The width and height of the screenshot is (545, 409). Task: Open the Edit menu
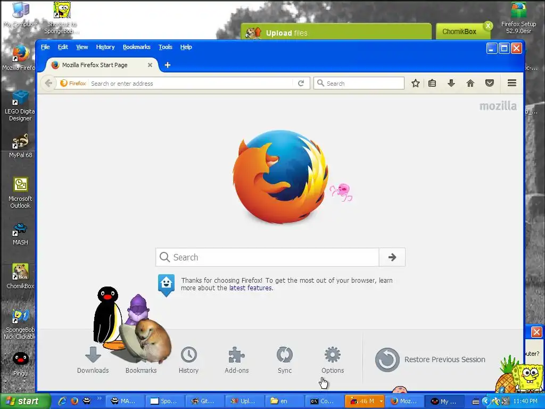coord(63,47)
